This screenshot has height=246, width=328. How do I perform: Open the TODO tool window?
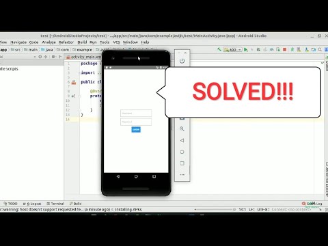click(11, 204)
